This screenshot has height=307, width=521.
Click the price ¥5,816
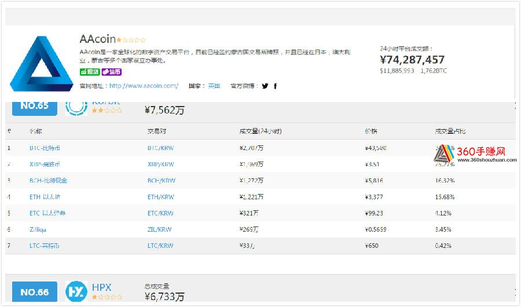pos(374,181)
